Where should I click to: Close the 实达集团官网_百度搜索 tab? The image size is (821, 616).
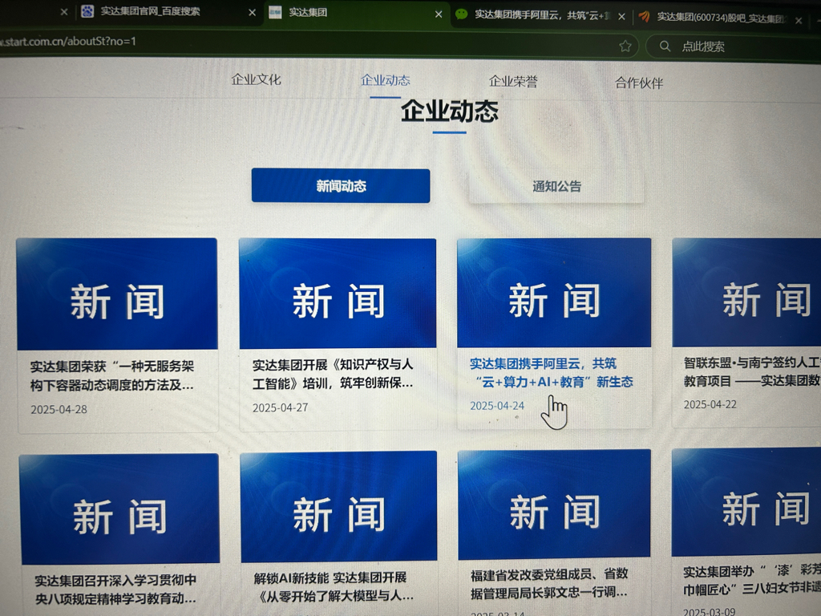click(x=252, y=13)
